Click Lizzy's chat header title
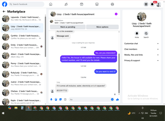 pyautogui.click(x=76, y=14)
